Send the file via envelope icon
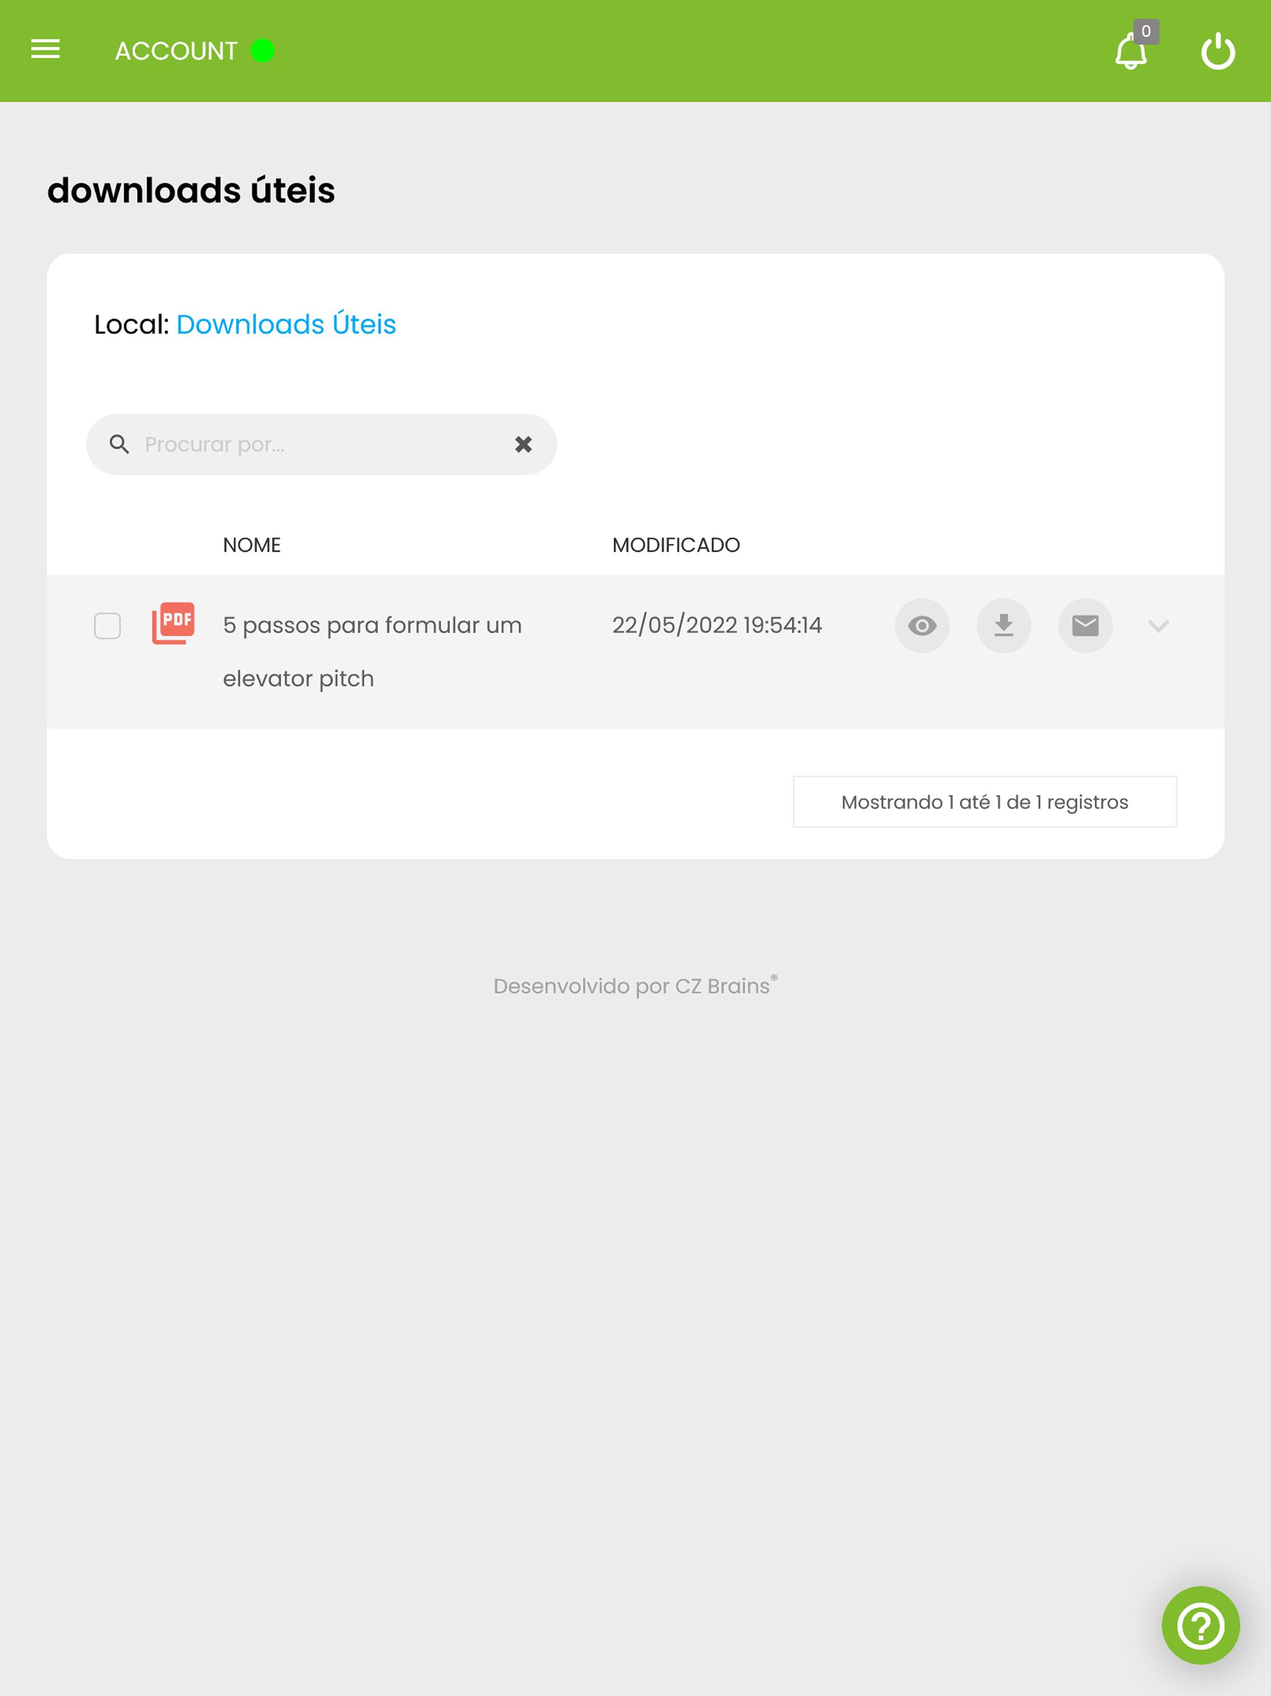 tap(1085, 626)
